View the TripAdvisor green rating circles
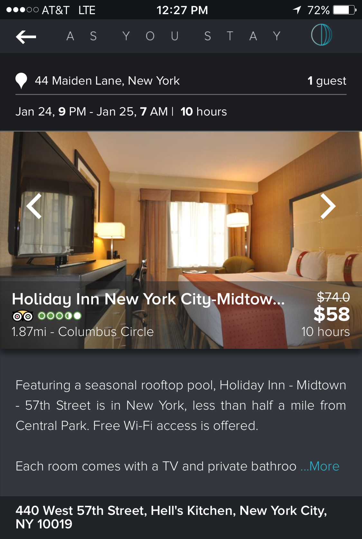Viewport: 362px width, 539px height. pos(60,316)
